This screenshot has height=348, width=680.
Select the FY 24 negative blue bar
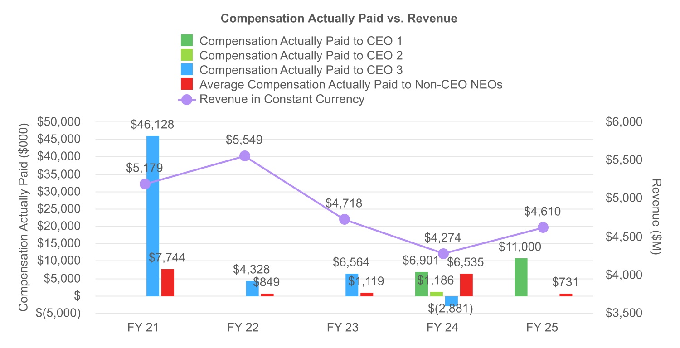[x=452, y=301]
